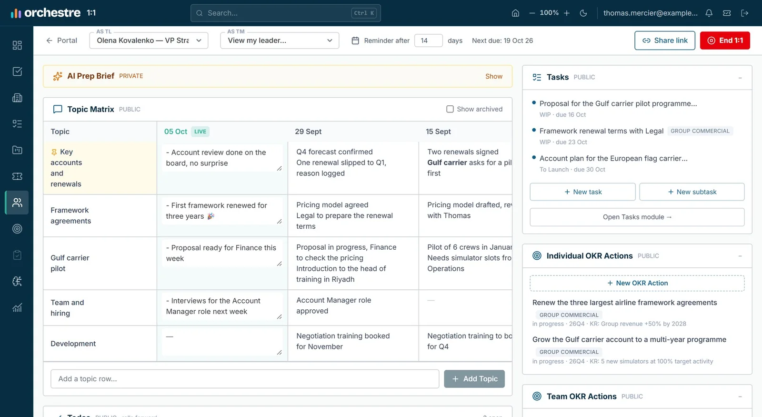Click the Topic Matrix chat icon
The height and width of the screenshot is (417, 762).
(x=58, y=109)
